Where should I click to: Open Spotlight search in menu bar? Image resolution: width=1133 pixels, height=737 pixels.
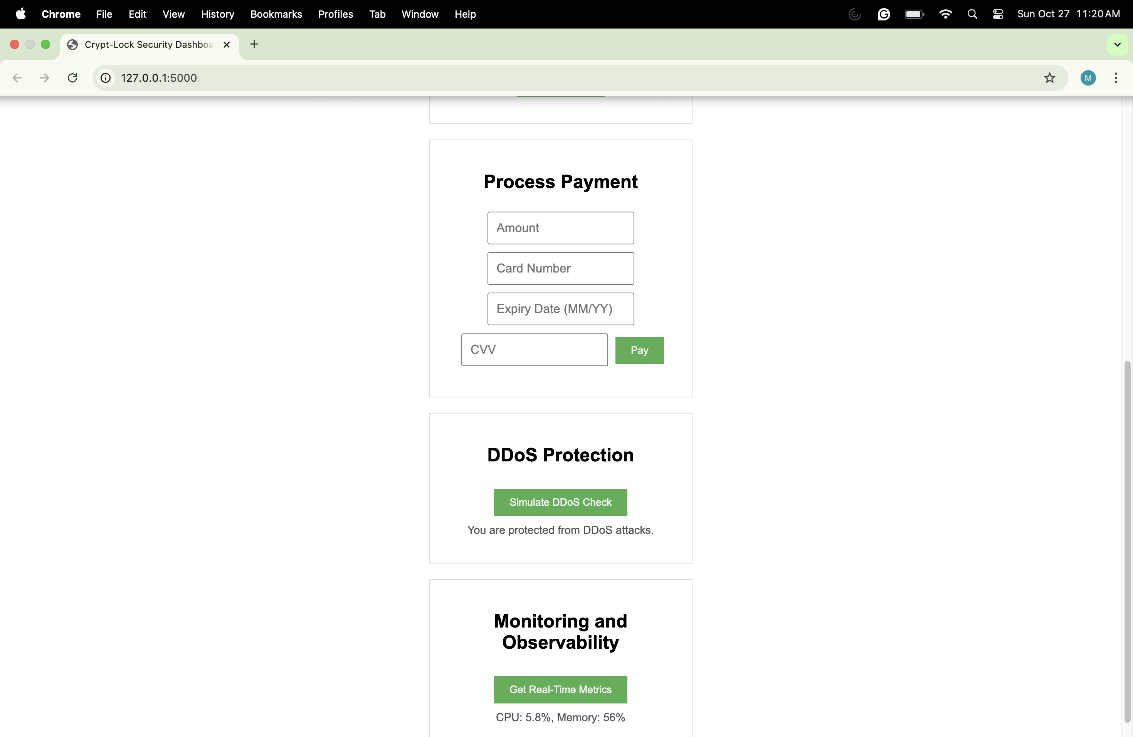pyautogui.click(x=972, y=14)
